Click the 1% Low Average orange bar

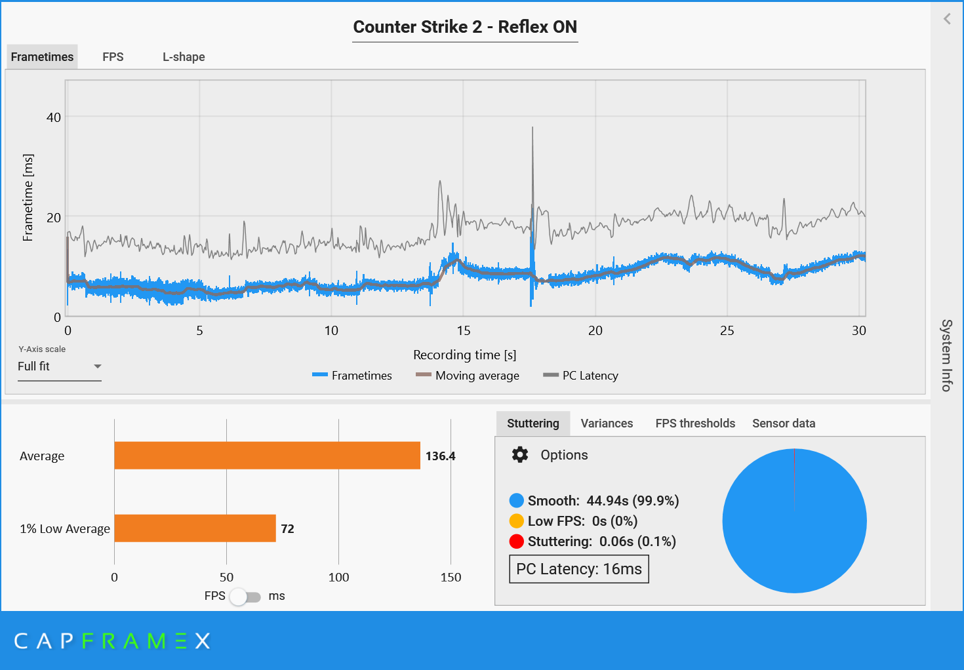195,528
